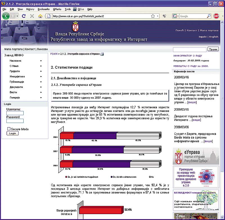Click the РЗИИ breadcrumb link
This screenshot has height=220, width=225.
click(54, 54)
